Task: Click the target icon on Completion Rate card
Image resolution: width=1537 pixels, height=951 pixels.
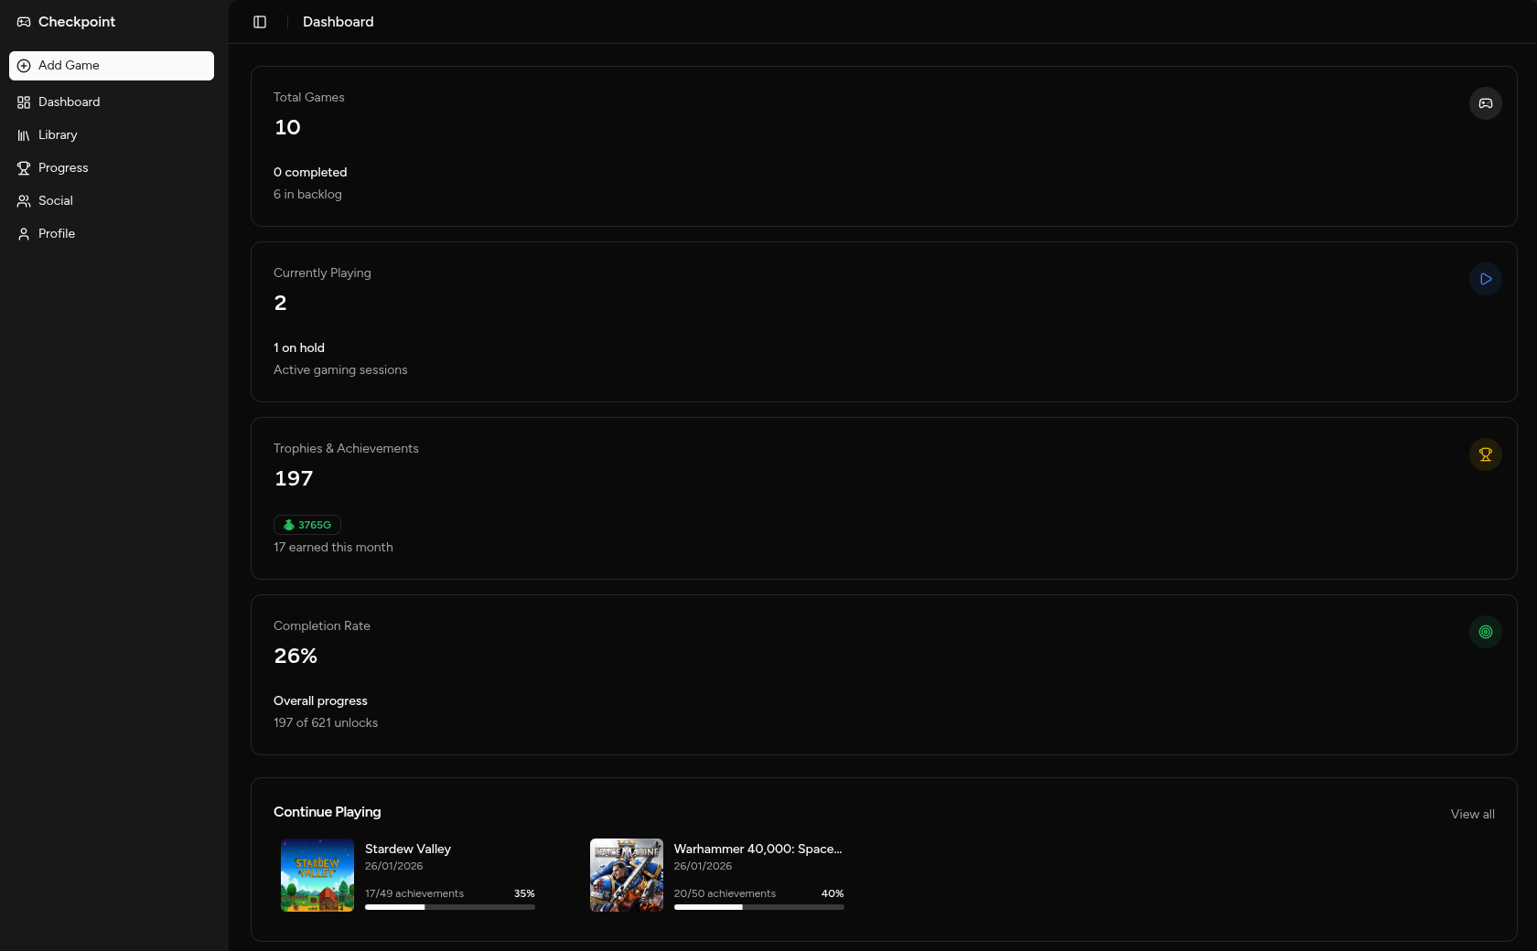Action: 1485,632
